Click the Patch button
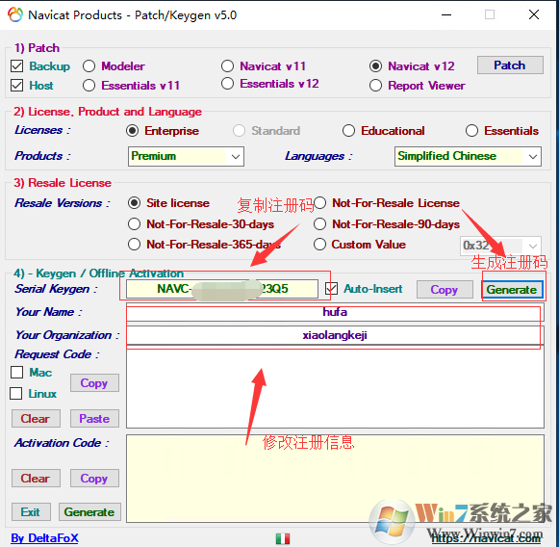559x547 pixels. tap(510, 65)
